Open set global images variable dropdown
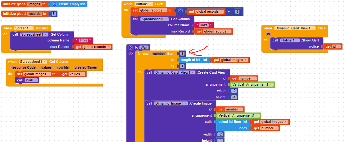 coord(48,74)
